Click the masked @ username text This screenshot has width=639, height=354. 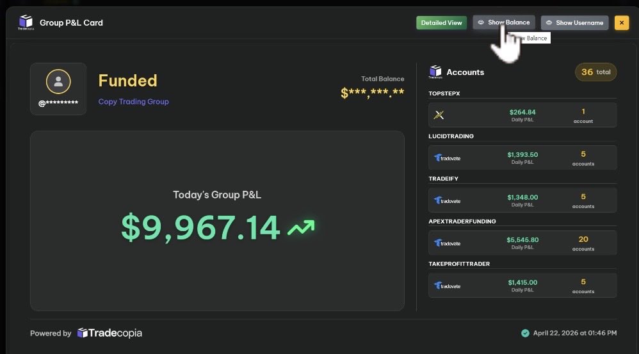point(58,103)
